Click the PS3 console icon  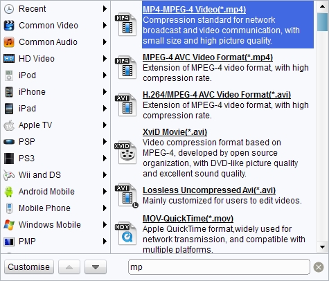[9, 158]
